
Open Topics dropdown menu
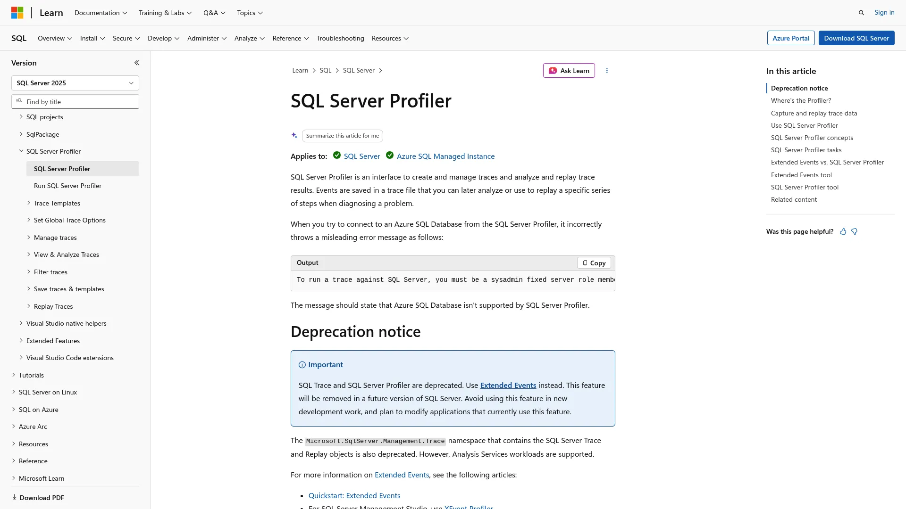(x=250, y=13)
